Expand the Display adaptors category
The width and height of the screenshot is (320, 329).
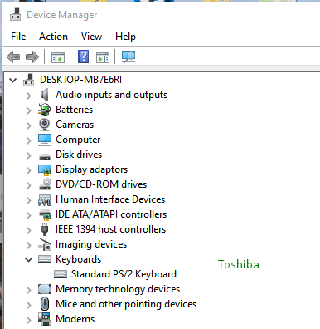[x=29, y=170]
